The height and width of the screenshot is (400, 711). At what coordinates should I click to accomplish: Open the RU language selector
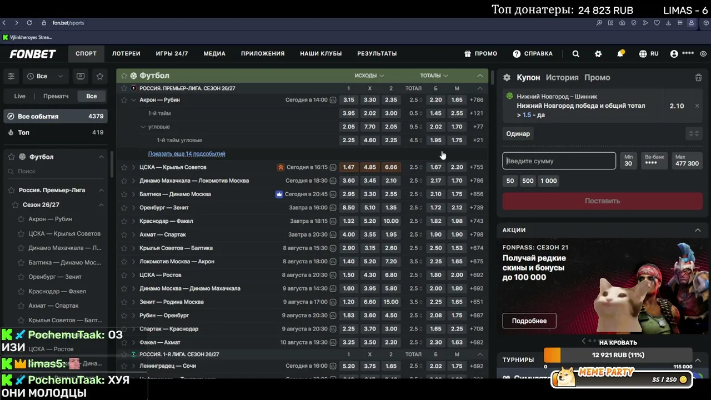point(649,54)
